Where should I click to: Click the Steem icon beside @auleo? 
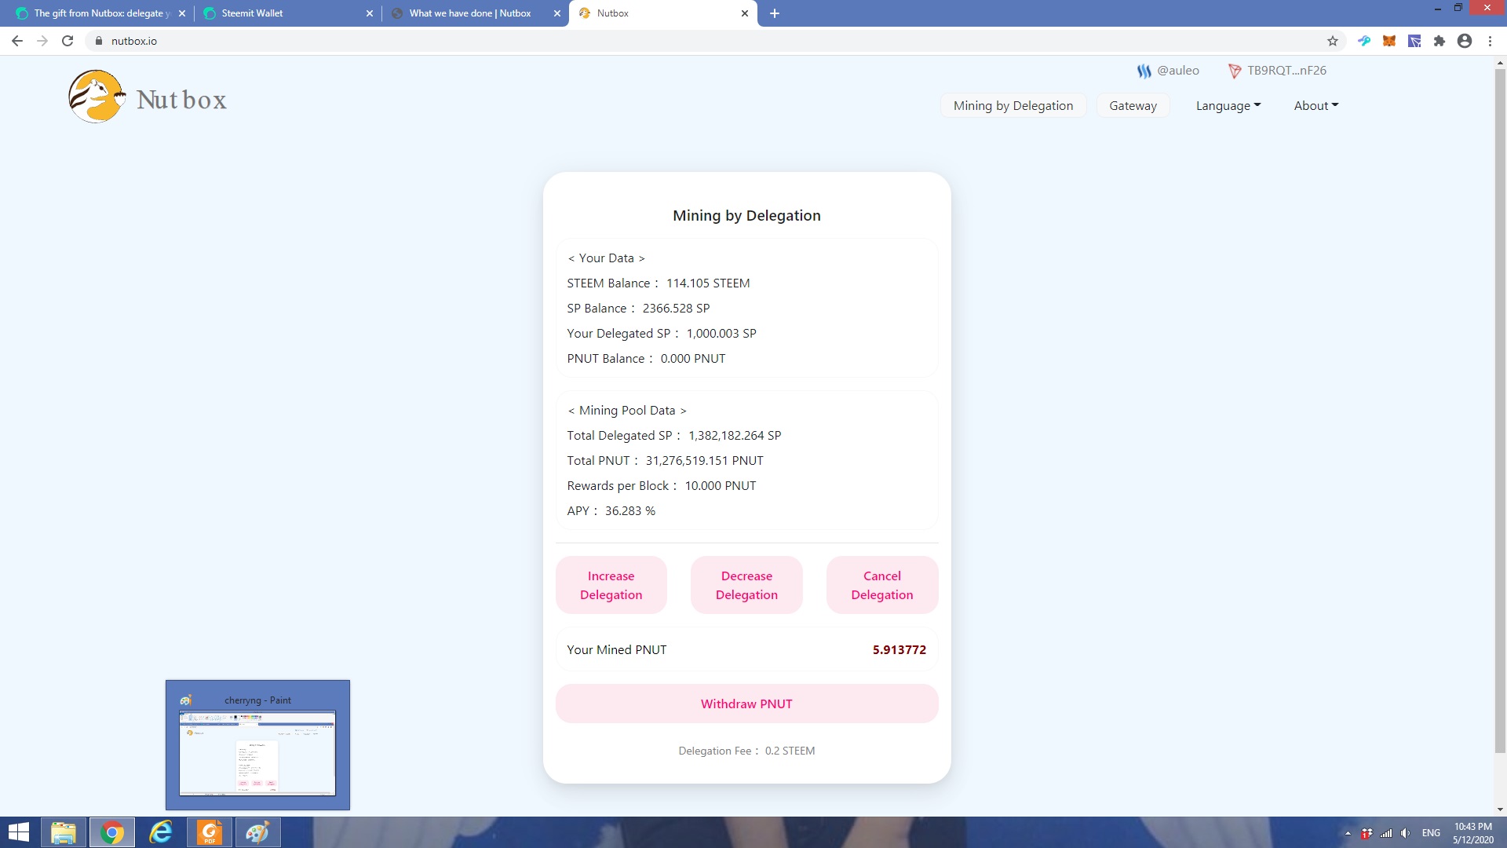(1144, 71)
